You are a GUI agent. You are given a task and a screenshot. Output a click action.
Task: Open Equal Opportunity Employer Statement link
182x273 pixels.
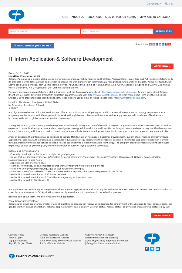(x=106, y=241)
